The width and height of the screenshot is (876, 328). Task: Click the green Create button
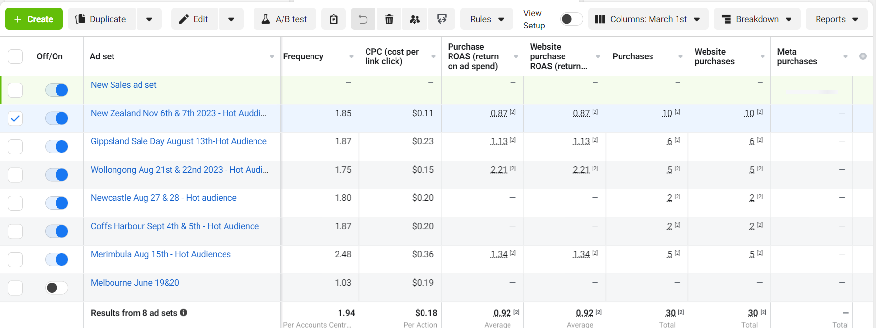[34, 19]
